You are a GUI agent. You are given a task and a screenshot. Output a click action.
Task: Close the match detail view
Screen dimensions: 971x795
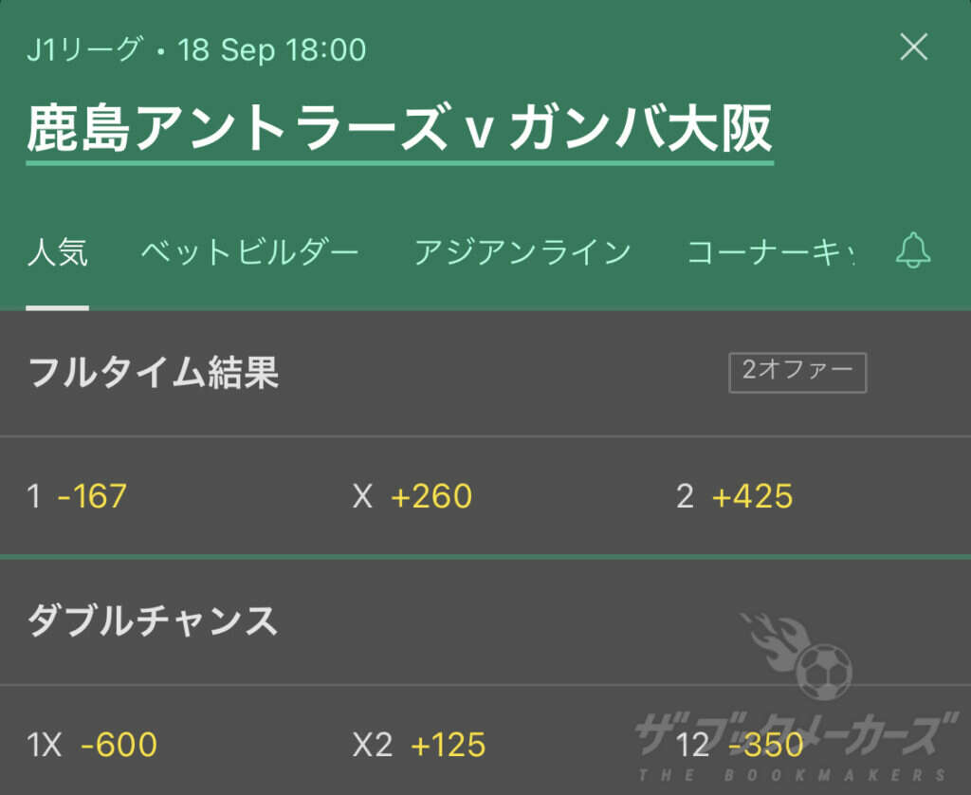click(x=913, y=47)
